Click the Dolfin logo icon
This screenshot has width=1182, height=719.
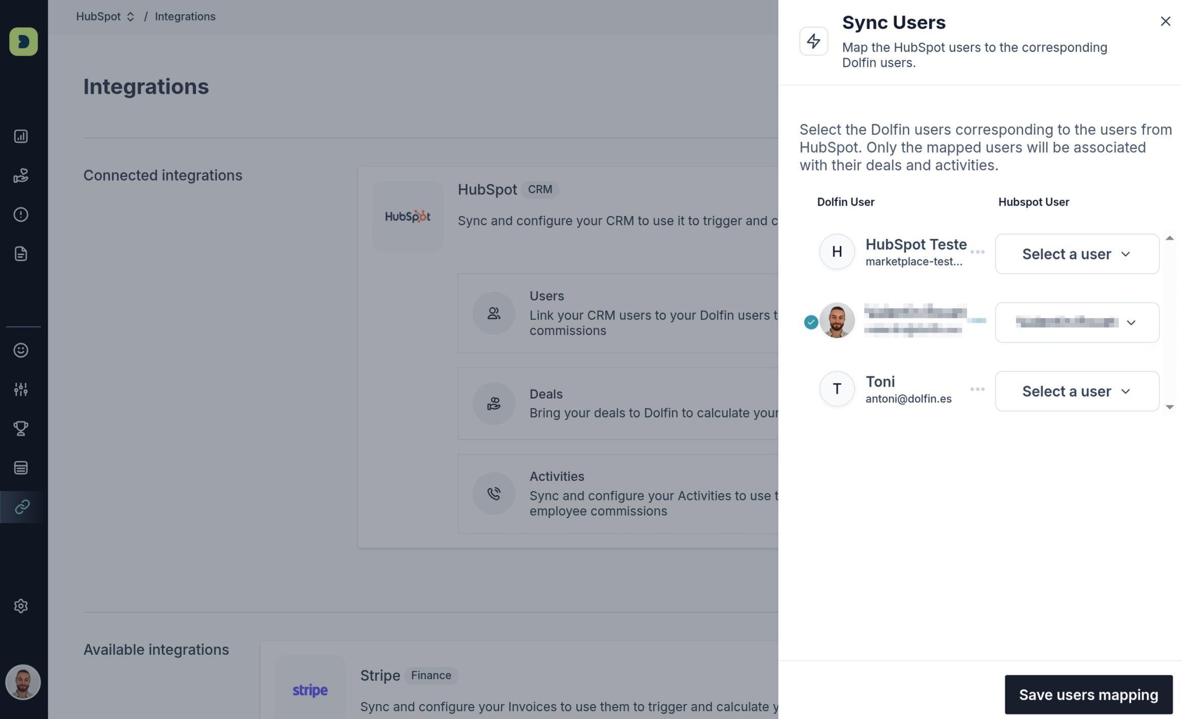click(x=23, y=41)
